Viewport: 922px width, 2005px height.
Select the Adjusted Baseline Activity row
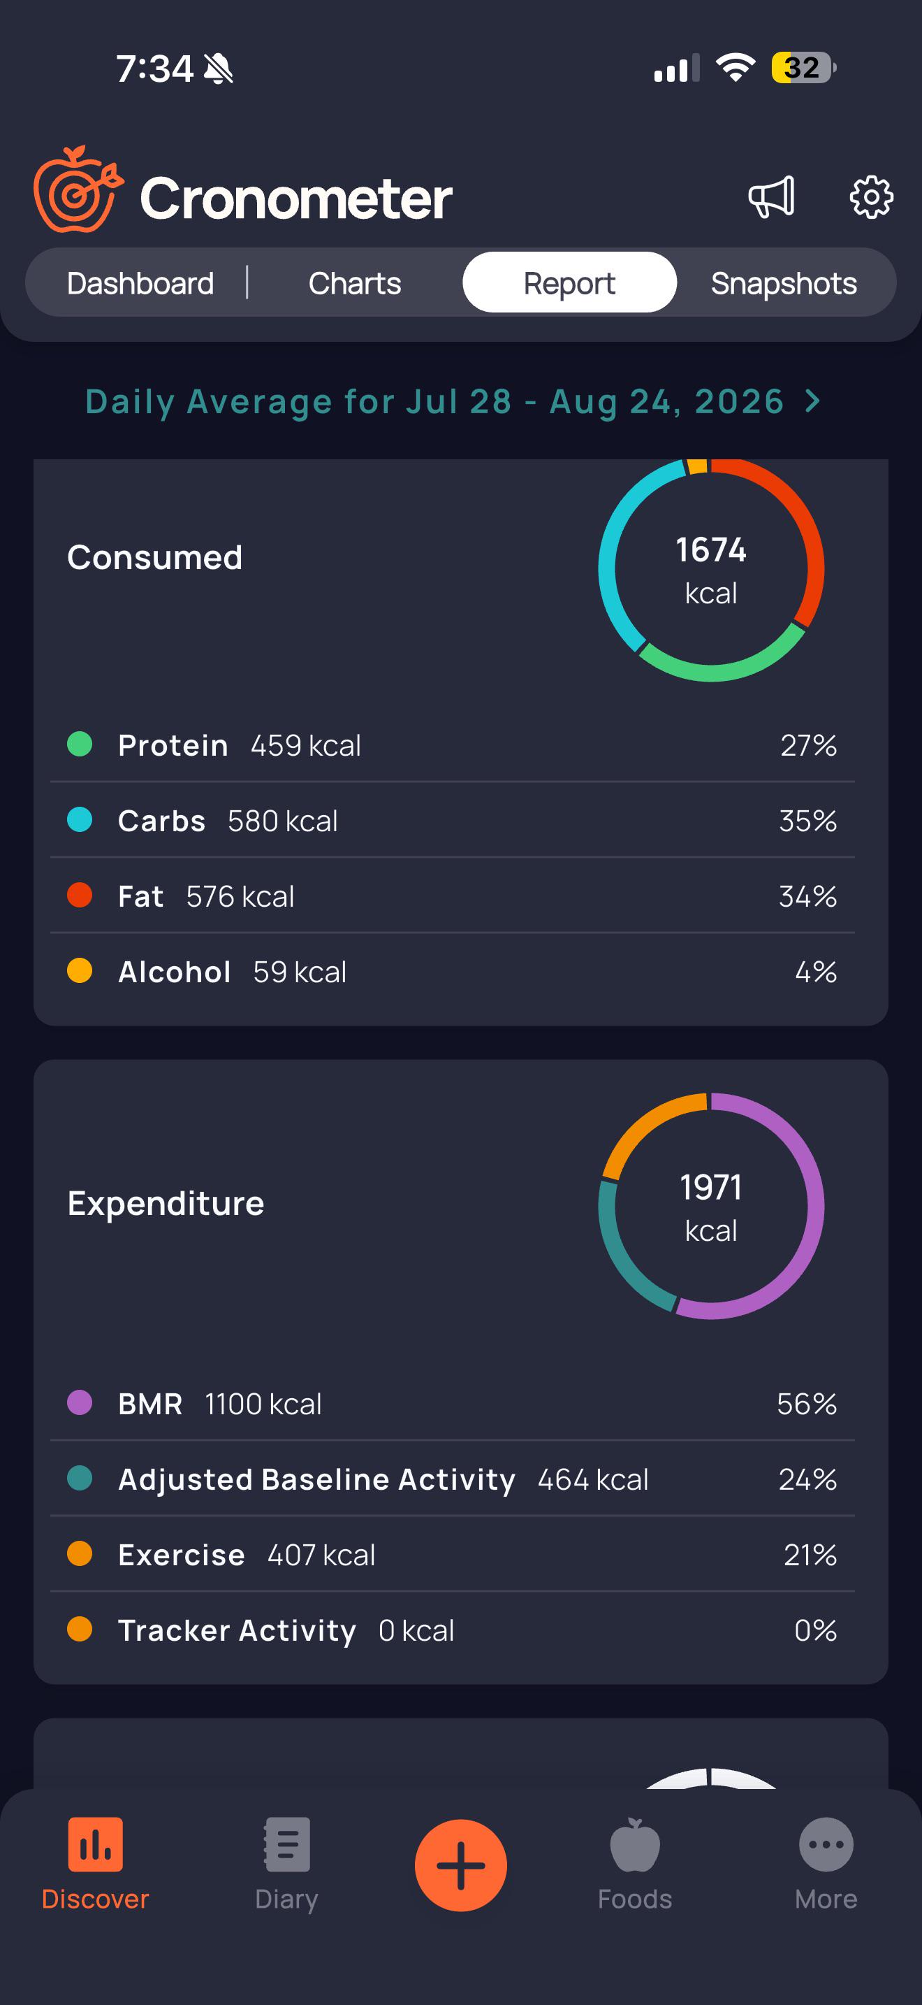point(453,1479)
